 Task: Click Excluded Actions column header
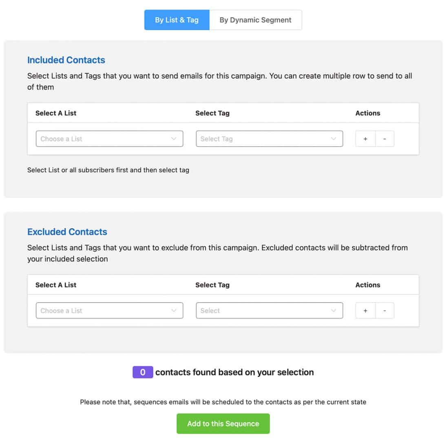(x=368, y=285)
